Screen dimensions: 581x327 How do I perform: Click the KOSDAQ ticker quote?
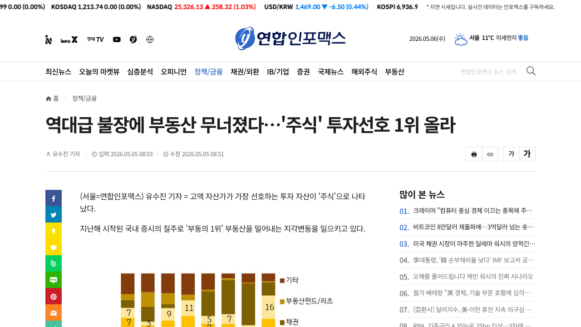pyautogui.click(x=96, y=7)
